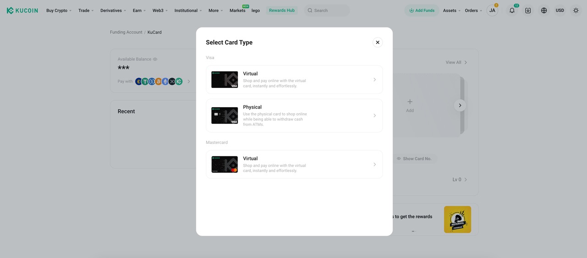Open the Rewards Hub tab
The height and width of the screenshot is (258, 587).
click(282, 11)
